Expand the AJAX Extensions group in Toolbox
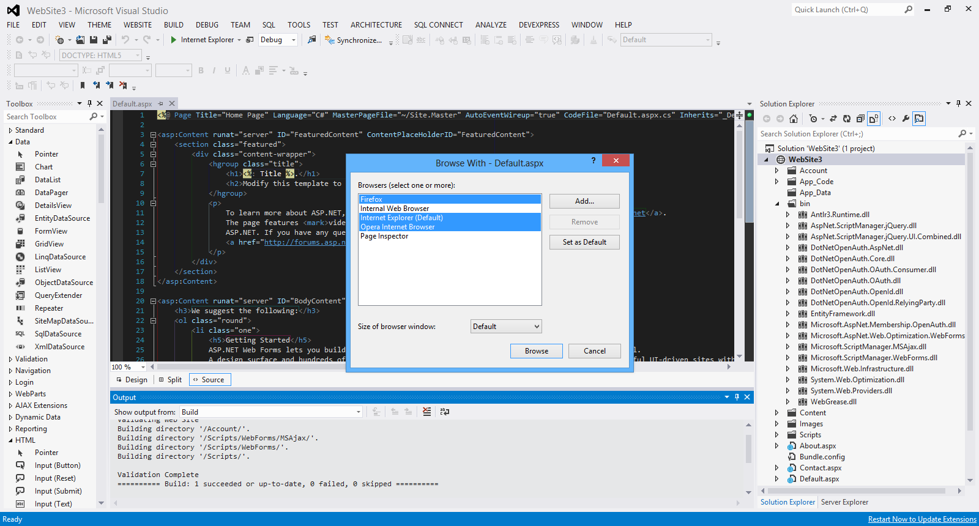Screen dimensions: 979x526 10,406
